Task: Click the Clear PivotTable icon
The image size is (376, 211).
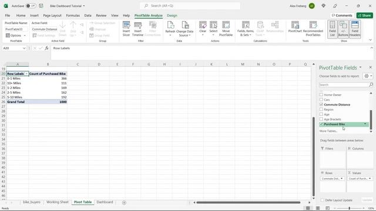Action: [203, 29]
